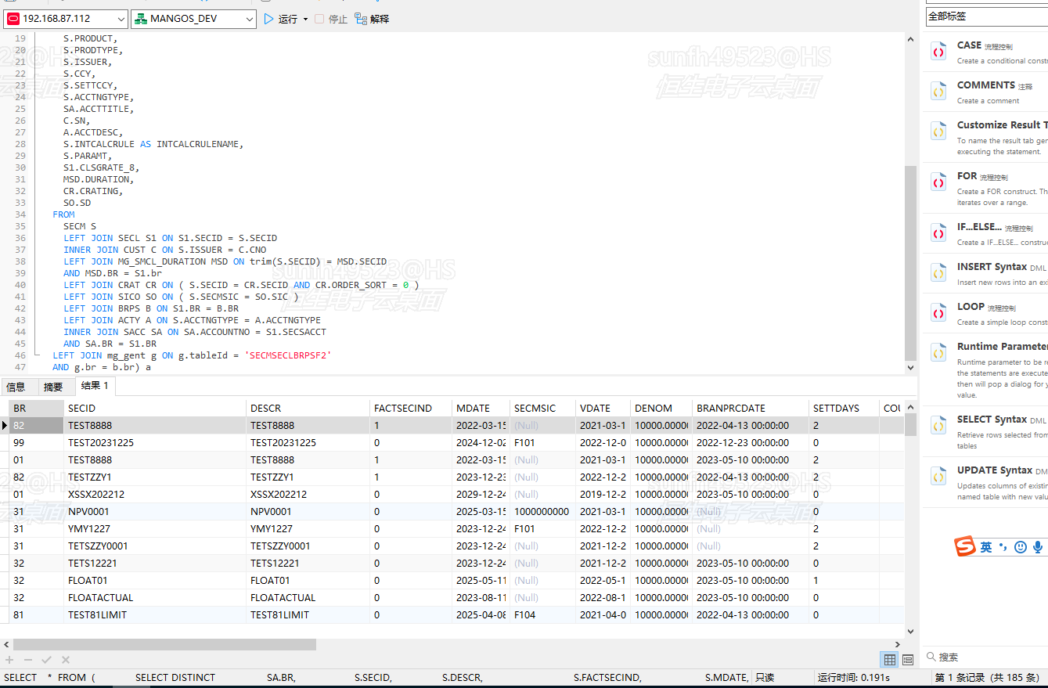Viewport: 1048px width, 688px height.
Task: Select the COMMENTS snippet icon
Action: (x=938, y=92)
